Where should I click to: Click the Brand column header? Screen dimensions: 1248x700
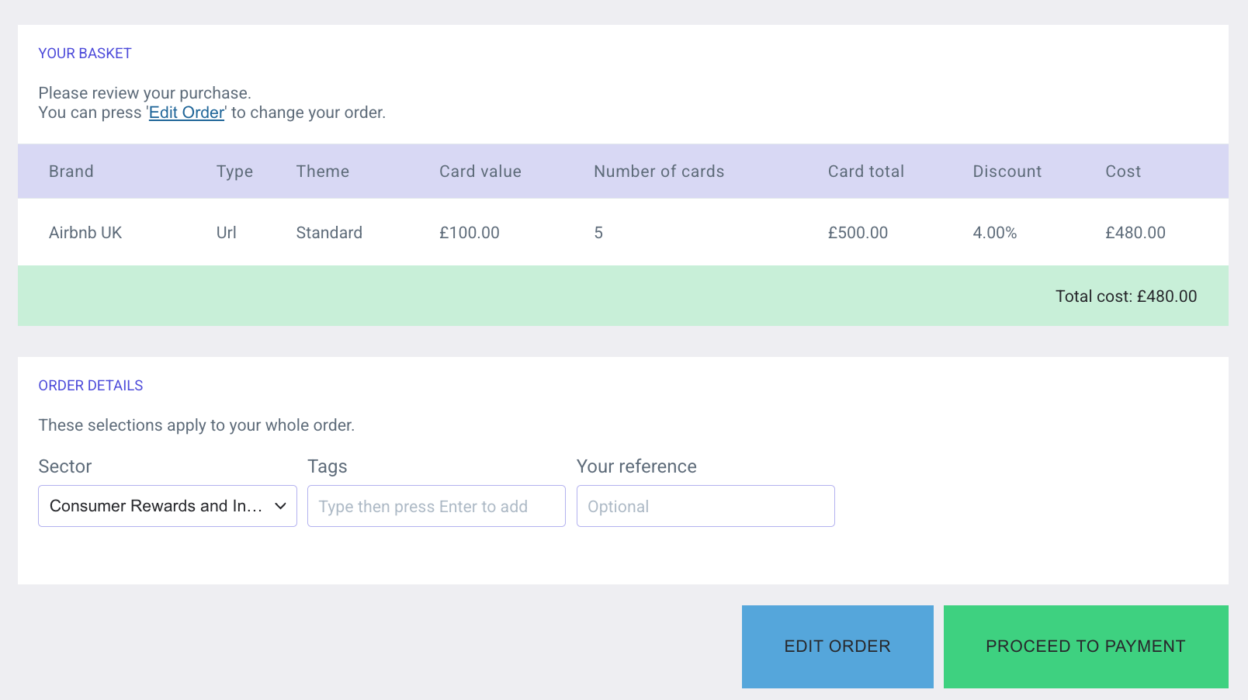71,172
